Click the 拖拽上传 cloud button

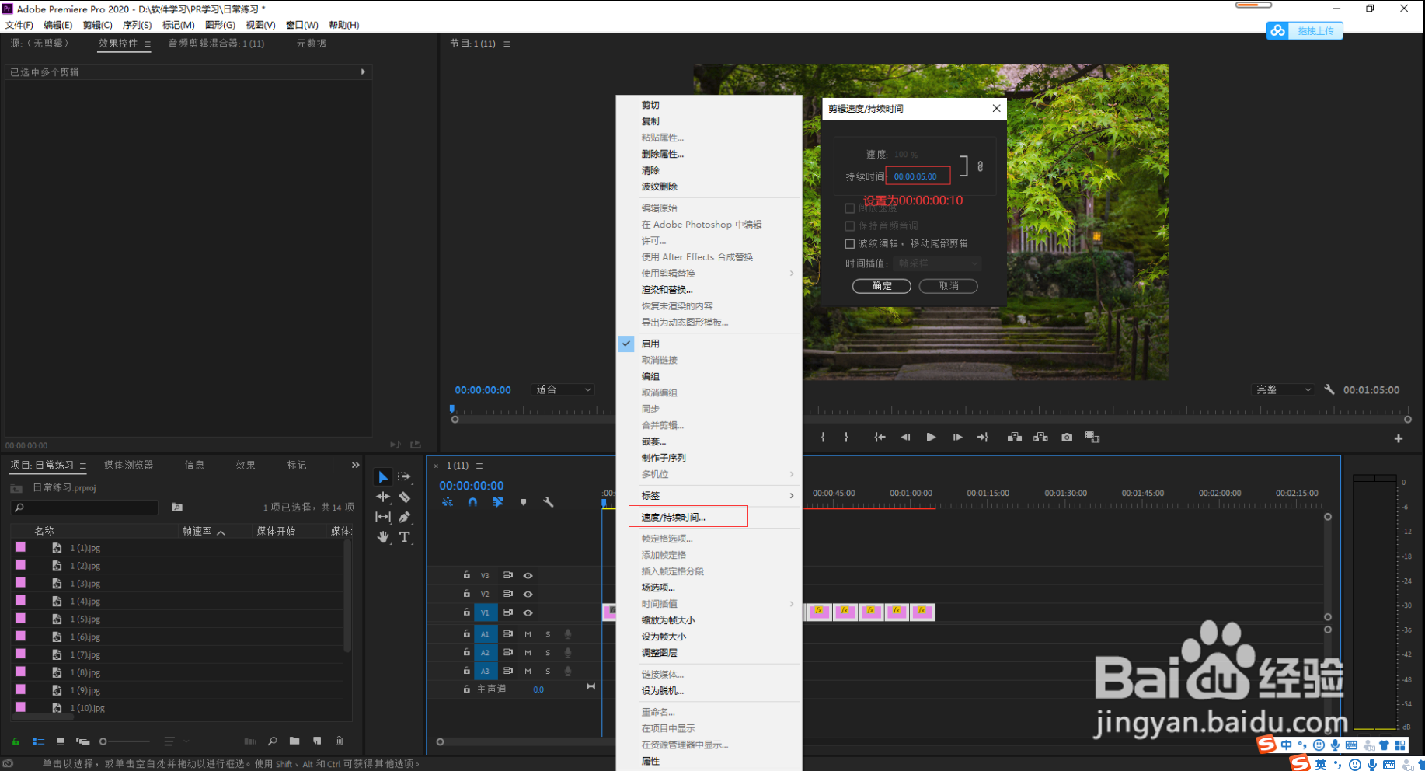(1305, 30)
